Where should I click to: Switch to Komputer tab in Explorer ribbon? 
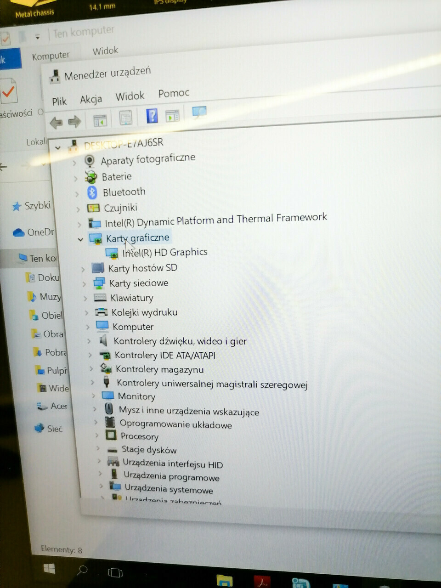click(51, 56)
